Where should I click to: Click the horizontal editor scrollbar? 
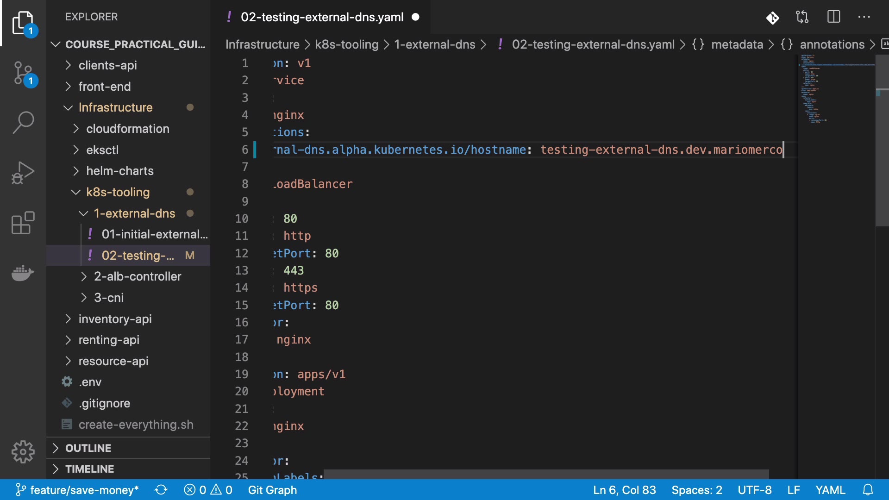point(546,474)
